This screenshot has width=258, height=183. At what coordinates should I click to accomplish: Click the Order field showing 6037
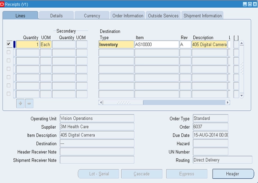210,127
